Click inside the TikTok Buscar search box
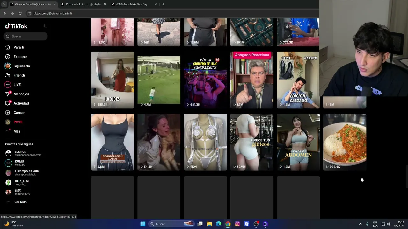The image size is (408, 229). [26, 36]
